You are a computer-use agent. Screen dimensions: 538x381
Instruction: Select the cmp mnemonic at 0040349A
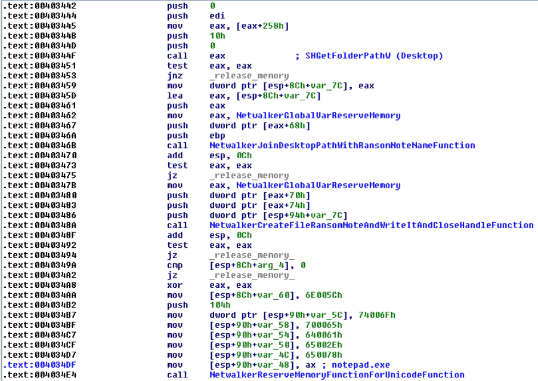coord(175,265)
